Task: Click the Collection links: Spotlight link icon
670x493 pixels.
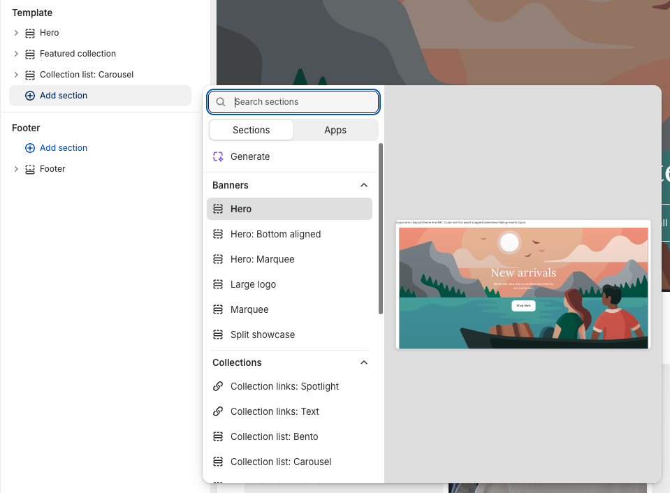Action: click(218, 386)
